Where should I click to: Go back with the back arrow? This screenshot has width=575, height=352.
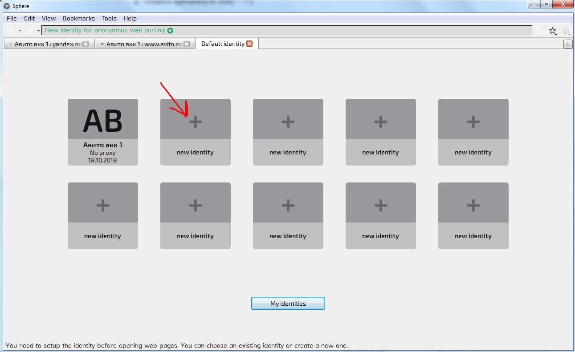[x=12, y=30]
